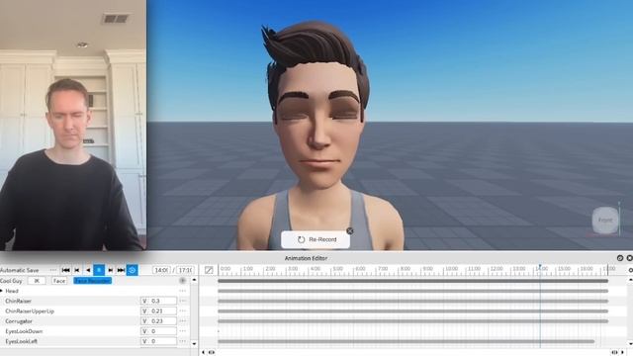
Task: Go to the previous keyframe
Action: [77, 270]
